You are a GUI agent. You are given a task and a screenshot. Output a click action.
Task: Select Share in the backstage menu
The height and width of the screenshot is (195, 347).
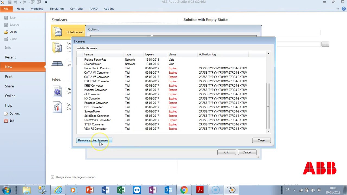9,86
